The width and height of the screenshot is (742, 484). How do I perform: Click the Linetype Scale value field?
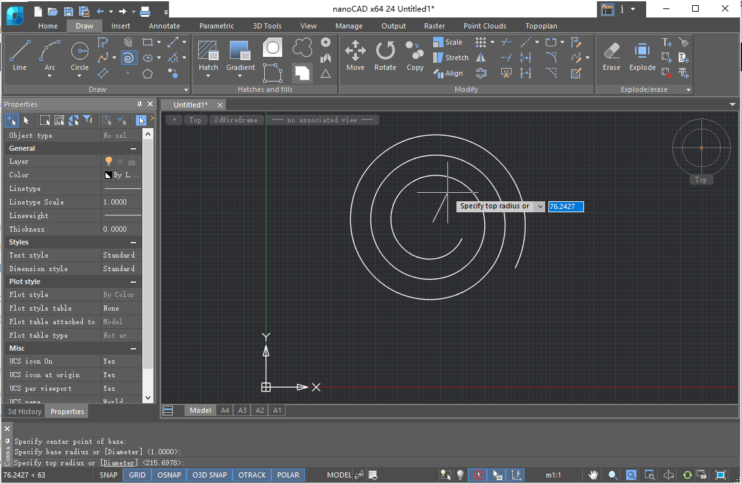(x=122, y=202)
